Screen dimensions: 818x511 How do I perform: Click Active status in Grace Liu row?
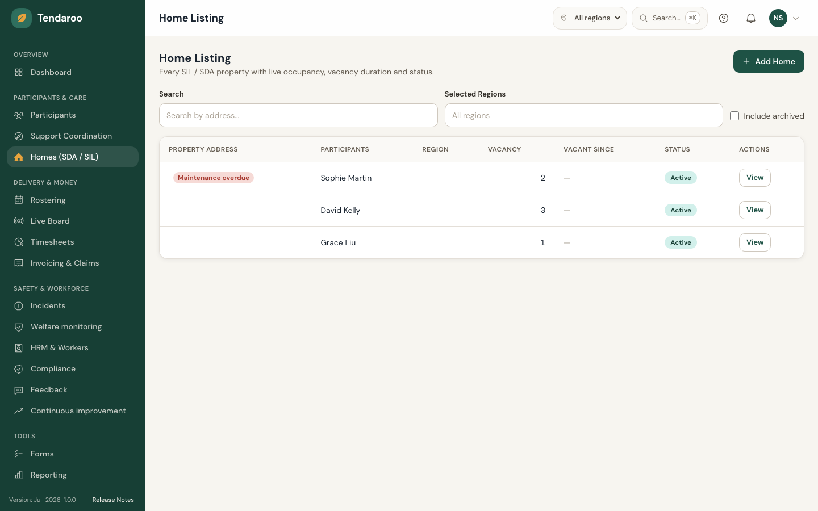point(681,242)
